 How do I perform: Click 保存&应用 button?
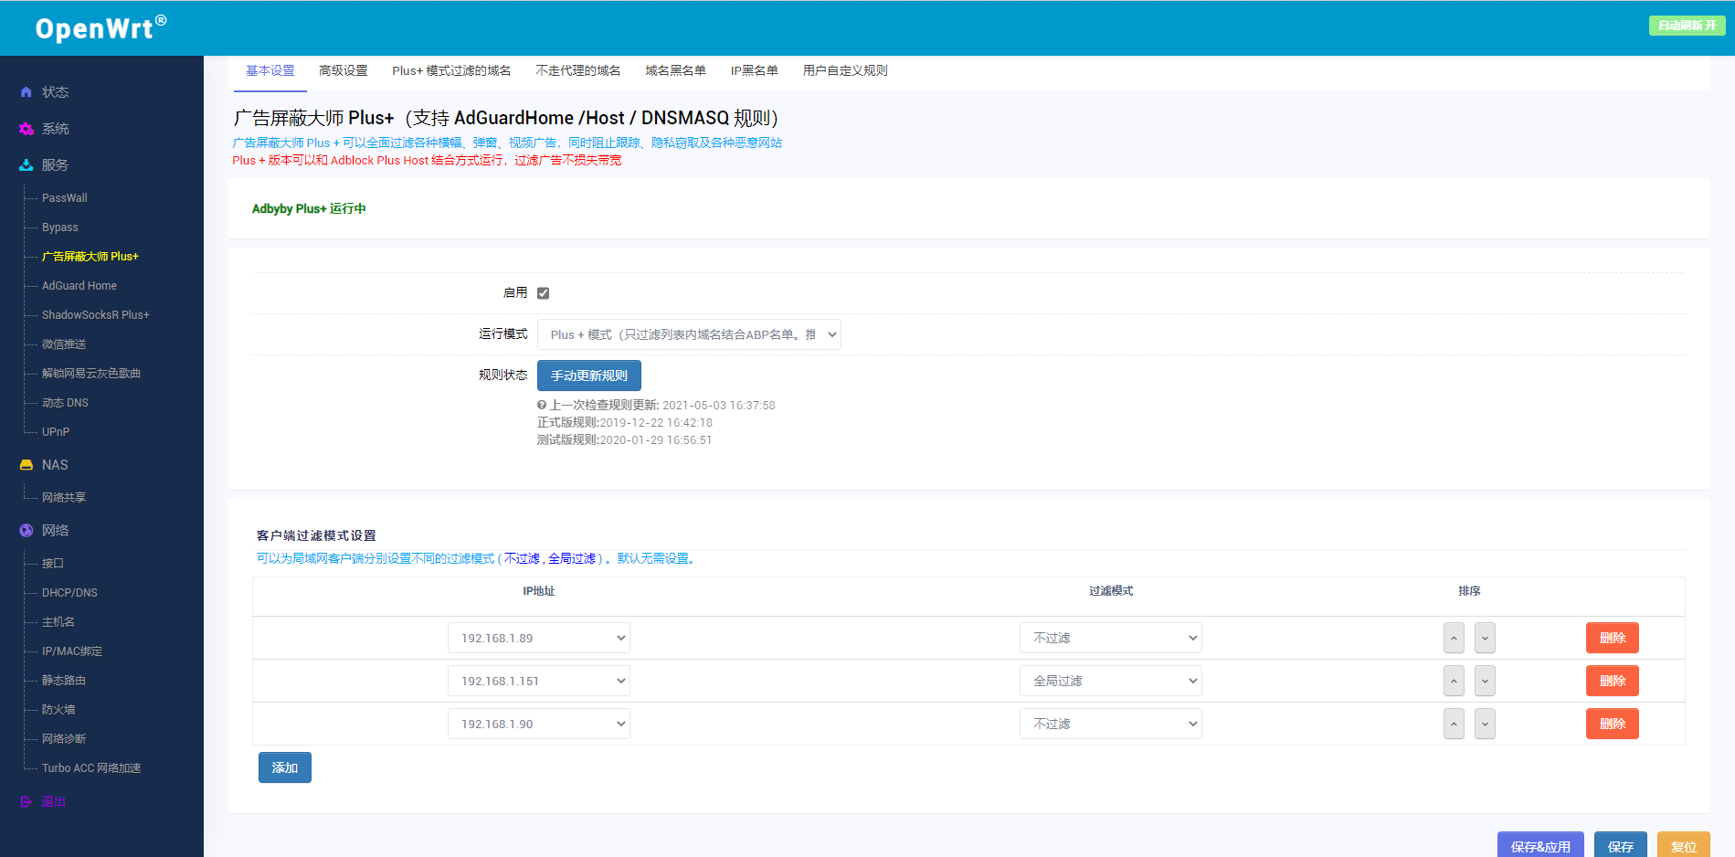(x=1540, y=846)
